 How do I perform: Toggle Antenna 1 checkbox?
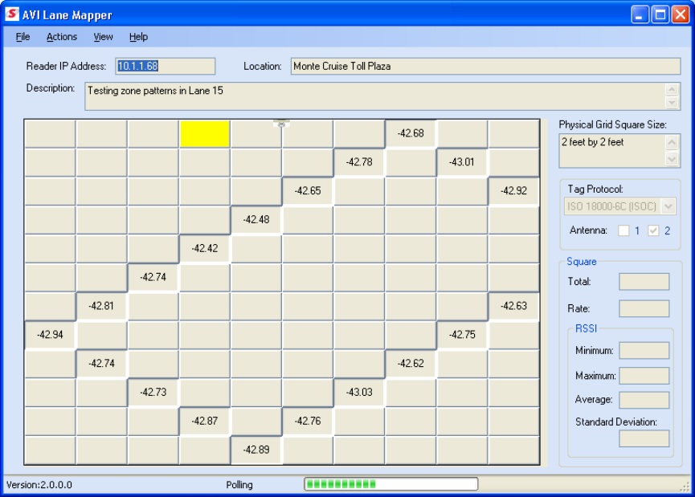[x=623, y=230]
